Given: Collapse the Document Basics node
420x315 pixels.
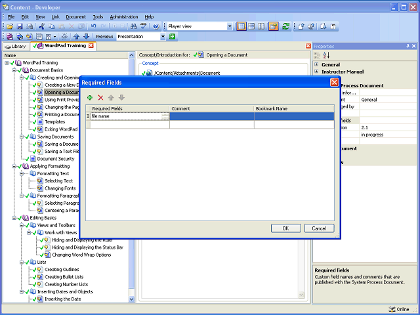Looking at the screenshot, I should tap(14, 70).
